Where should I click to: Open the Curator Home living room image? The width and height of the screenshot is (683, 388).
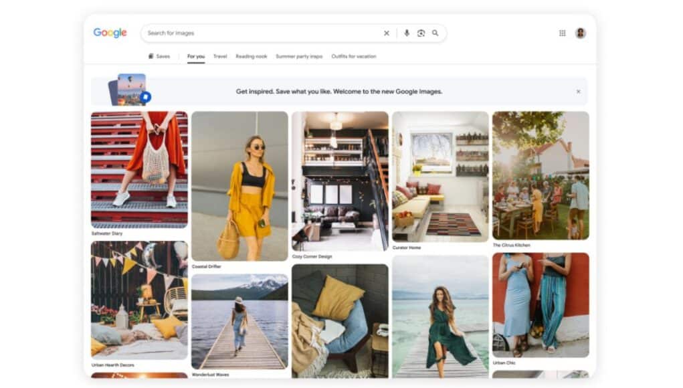440,177
